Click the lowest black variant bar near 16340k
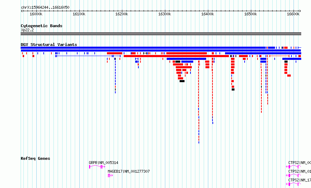 pos(182,81)
